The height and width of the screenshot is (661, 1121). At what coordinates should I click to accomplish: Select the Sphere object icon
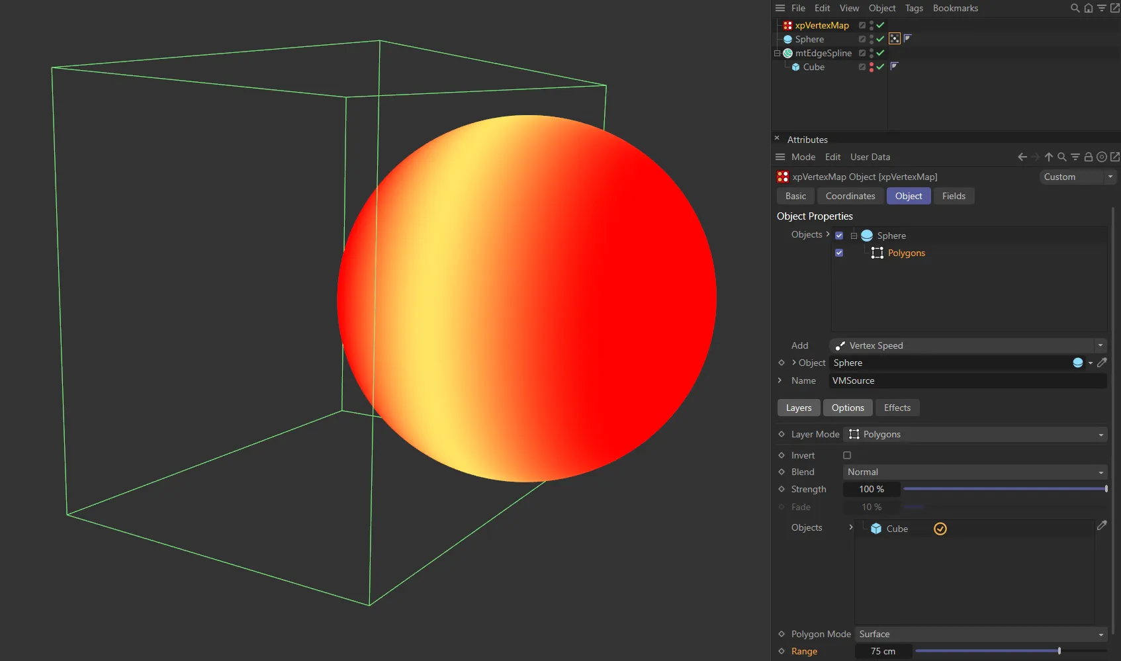pos(787,39)
